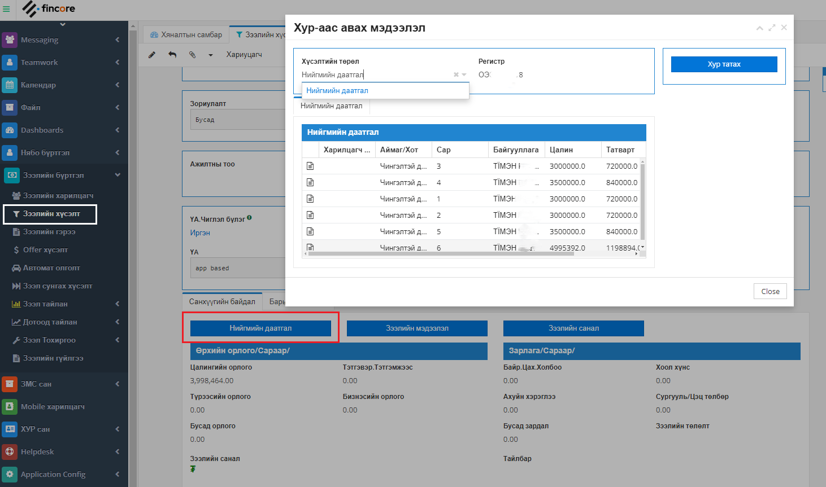Image resolution: width=826 pixels, height=487 pixels.
Task: Clear Хүсэлтийн төрөл selection with x icon
Action: [x=456, y=74]
